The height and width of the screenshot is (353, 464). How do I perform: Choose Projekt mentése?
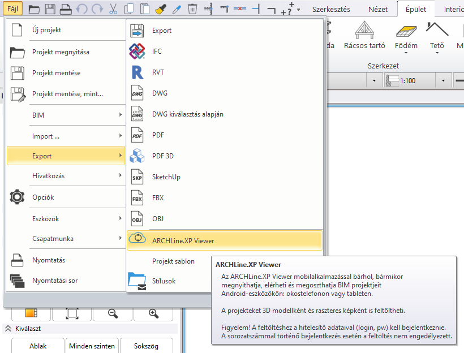click(x=66, y=73)
